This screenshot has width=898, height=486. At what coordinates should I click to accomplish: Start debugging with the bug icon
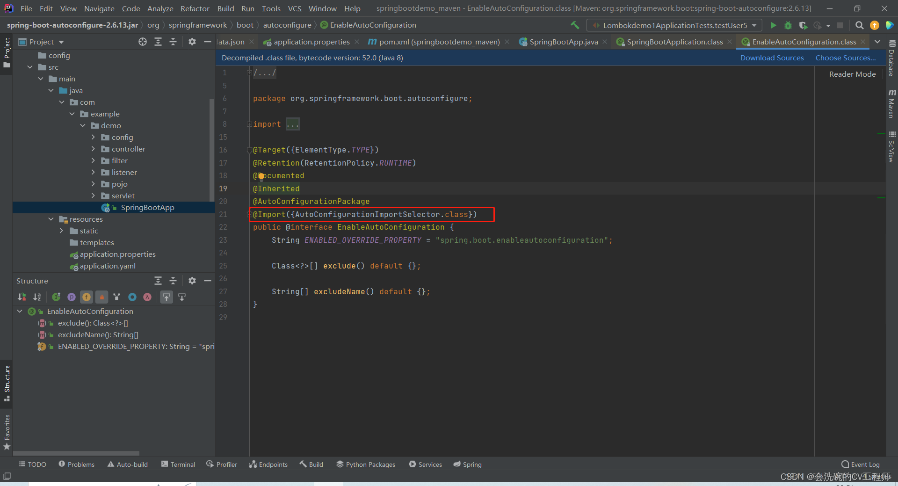[788, 25]
